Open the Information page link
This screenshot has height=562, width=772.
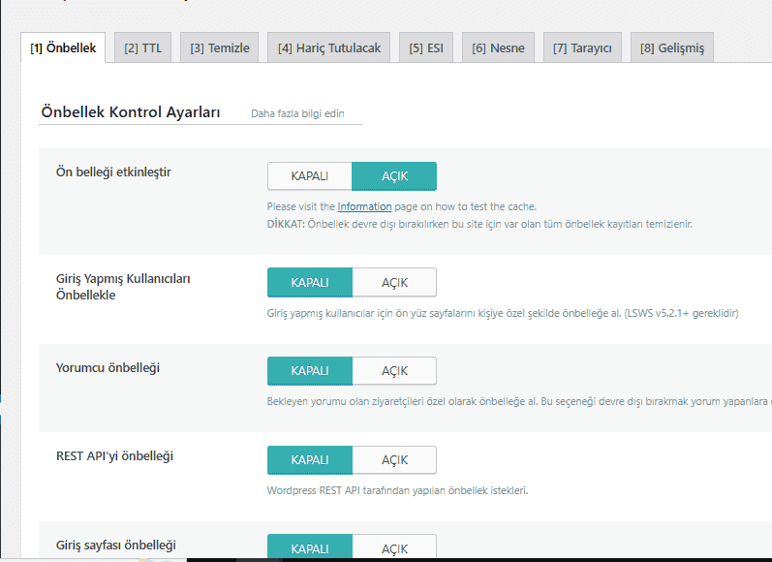point(364,206)
